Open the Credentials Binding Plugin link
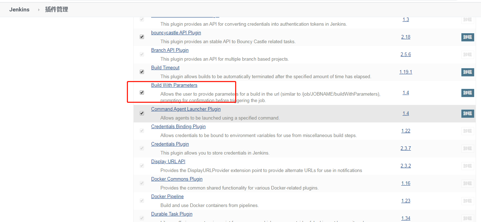 (178, 126)
